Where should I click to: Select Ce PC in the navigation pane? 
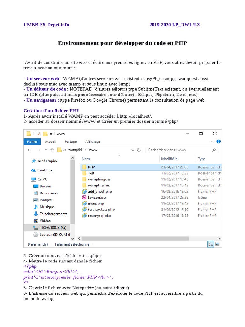coord(42,179)
